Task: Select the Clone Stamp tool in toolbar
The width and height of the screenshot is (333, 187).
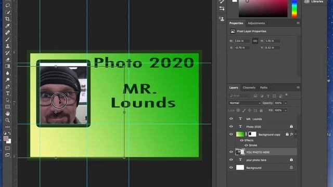Action: (8, 46)
